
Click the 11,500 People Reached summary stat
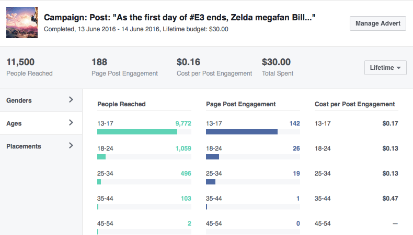point(29,67)
